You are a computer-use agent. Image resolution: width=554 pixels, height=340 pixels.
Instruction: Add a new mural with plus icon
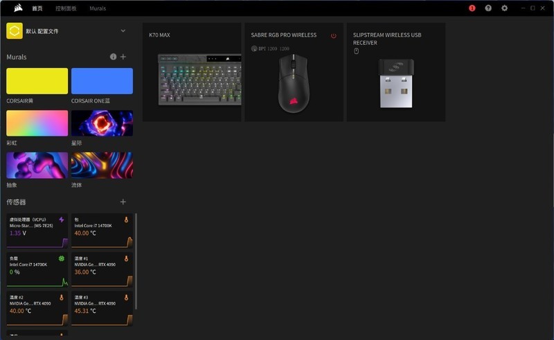[x=123, y=57]
